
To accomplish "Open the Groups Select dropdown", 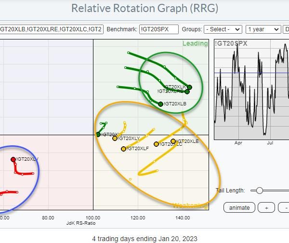I will click(x=223, y=29).
